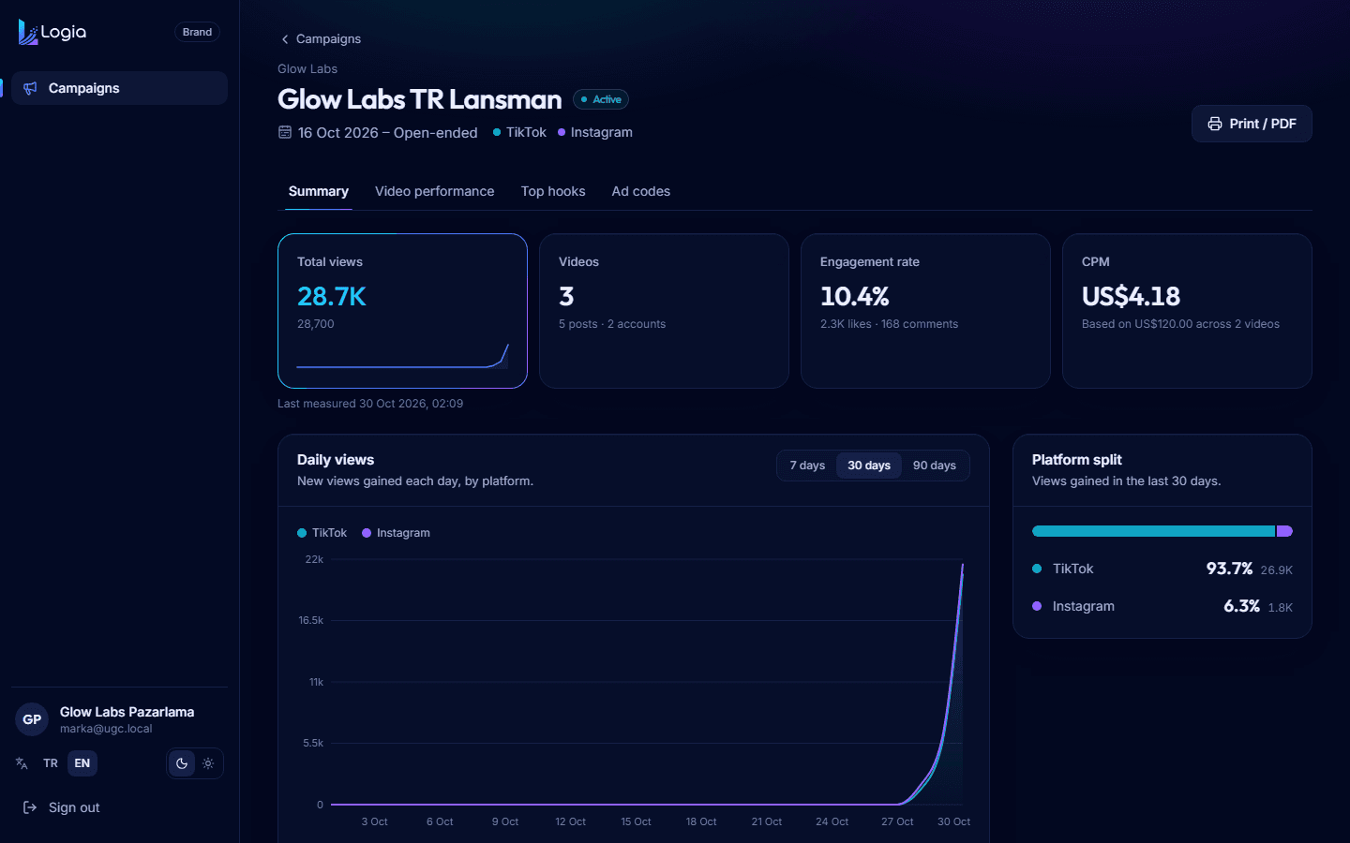Image resolution: width=1350 pixels, height=843 pixels.
Task: Select TR language option
Action: click(51, 763)
